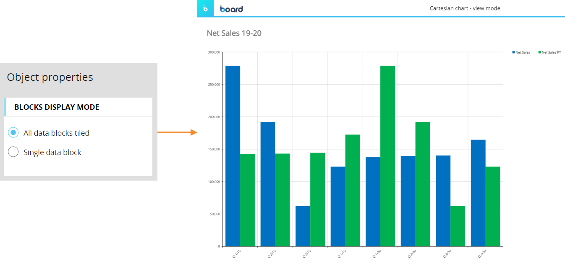Select "All data blocks tiled" radio button
The width and height of the screenshot is (565, 269).
13,133
